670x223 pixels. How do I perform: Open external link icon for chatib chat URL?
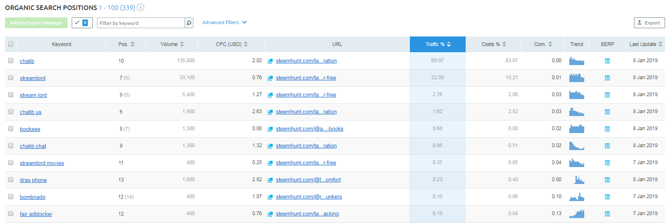270,146
